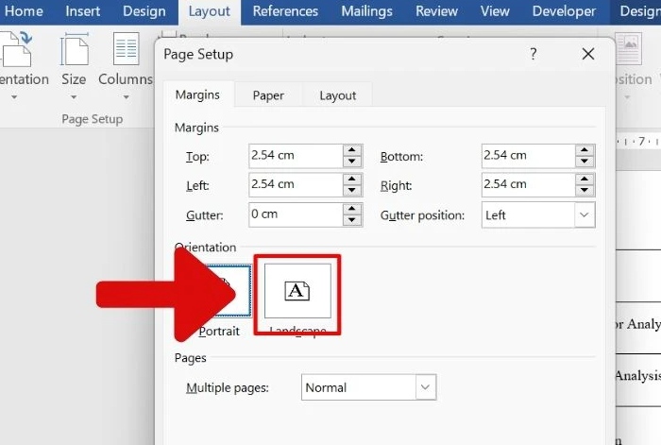Click the Orientation ribbon icon
This screenshot has width=661, height=445.
tap(16, 48)
